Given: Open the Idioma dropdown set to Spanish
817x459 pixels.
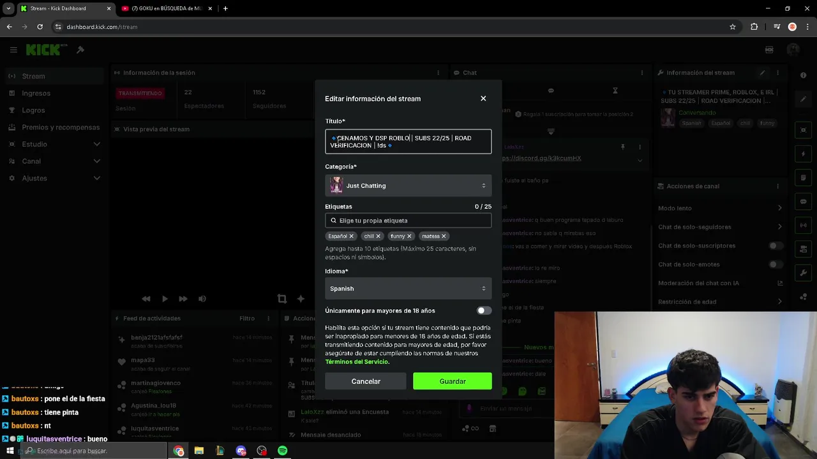Looking at the screenshot, I should [408, 288].
